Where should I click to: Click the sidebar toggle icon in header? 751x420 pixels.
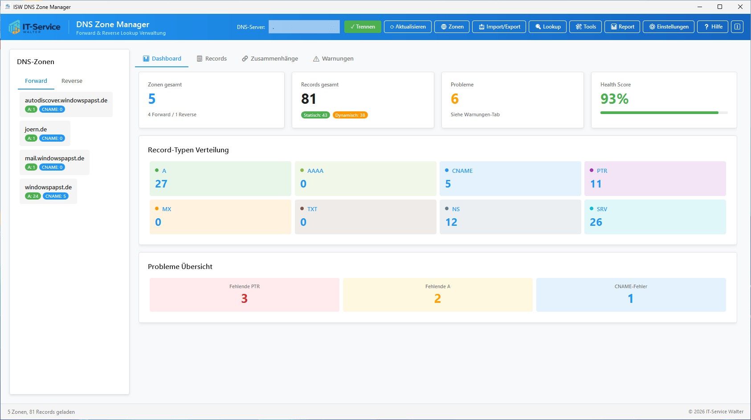point(737,27)
